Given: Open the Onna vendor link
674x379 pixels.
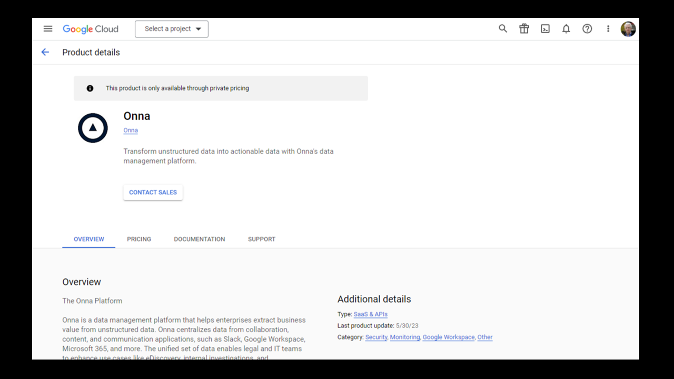Looking at the screenshot, I should point(131,130).
